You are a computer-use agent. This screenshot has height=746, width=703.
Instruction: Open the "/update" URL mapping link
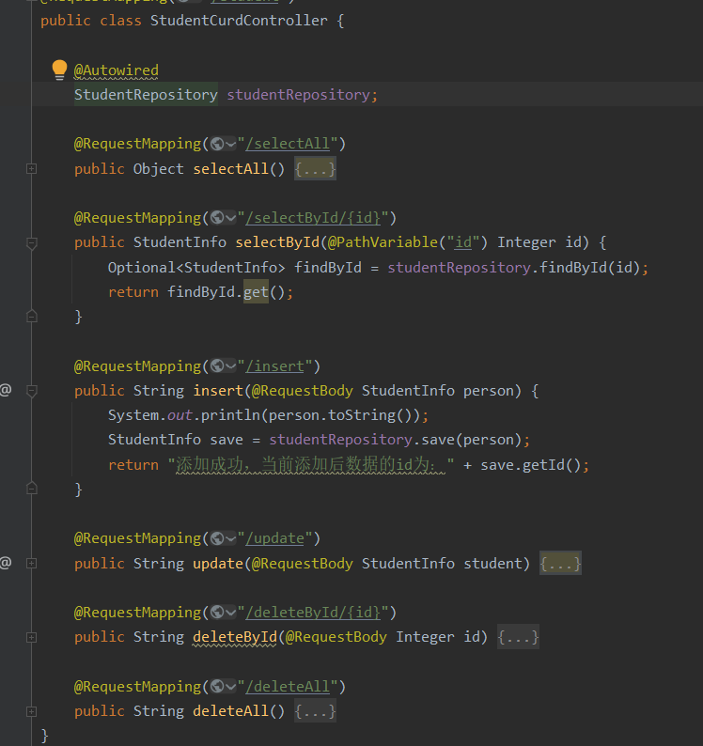(x=274, y=538)
